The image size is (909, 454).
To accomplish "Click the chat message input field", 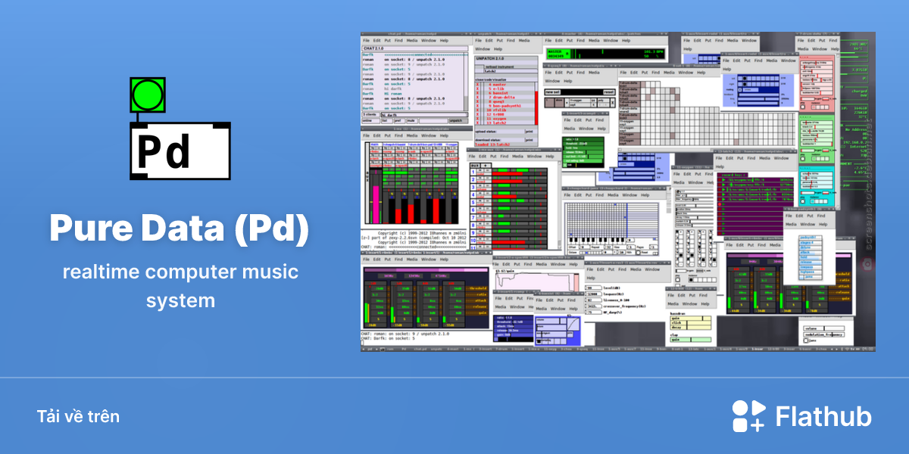I will pyautogui.click(x=424, y=115).
